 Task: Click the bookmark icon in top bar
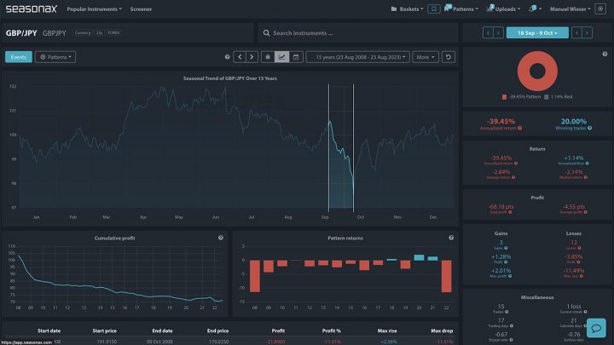(434, 9)
